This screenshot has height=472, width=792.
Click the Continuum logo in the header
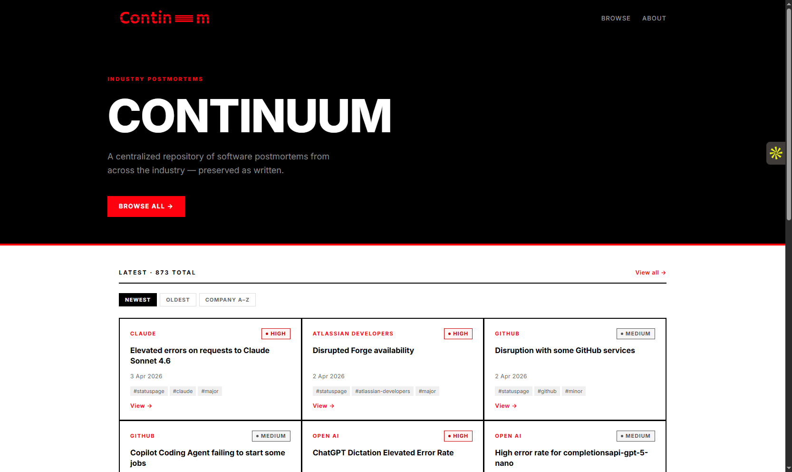coord(164,17)
